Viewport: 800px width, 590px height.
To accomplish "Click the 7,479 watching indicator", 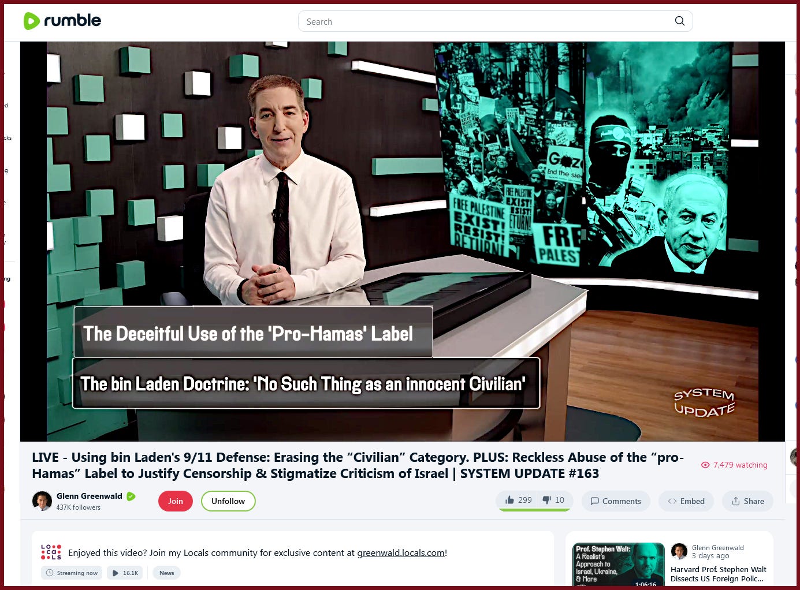I will pos(734,465).
